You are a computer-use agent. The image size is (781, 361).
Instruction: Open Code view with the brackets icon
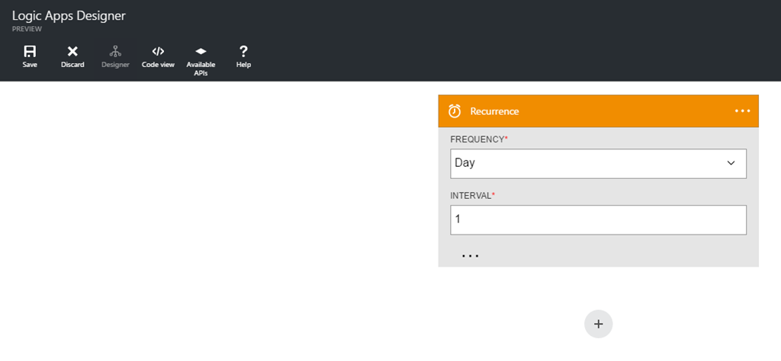pyautogui.click(x=158, y=52)
